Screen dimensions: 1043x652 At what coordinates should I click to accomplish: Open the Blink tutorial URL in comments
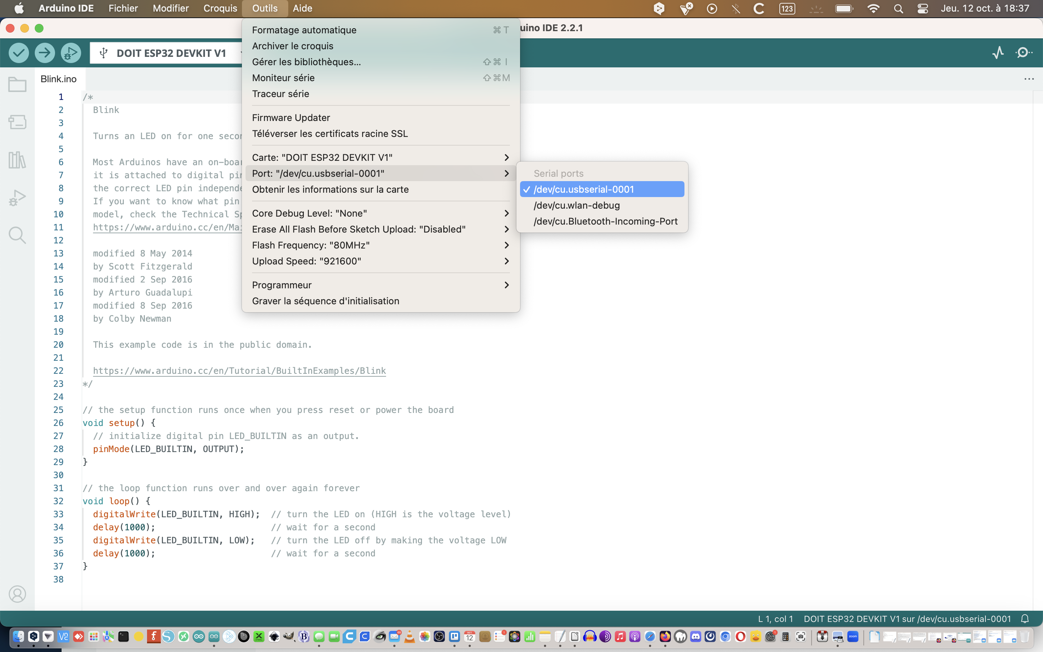pyautogui.click(x=239, y=371)
